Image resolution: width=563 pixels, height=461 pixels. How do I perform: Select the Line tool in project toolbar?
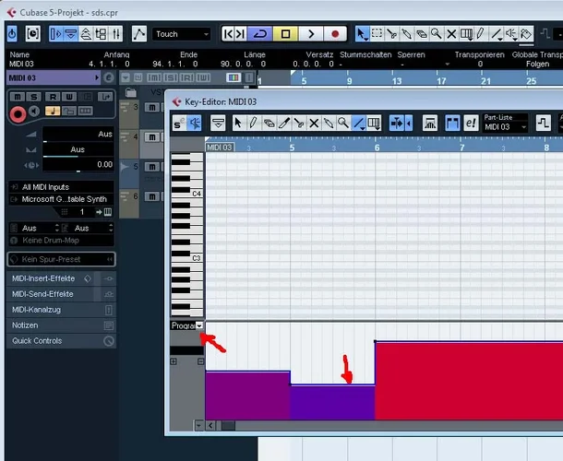[497, 34]
